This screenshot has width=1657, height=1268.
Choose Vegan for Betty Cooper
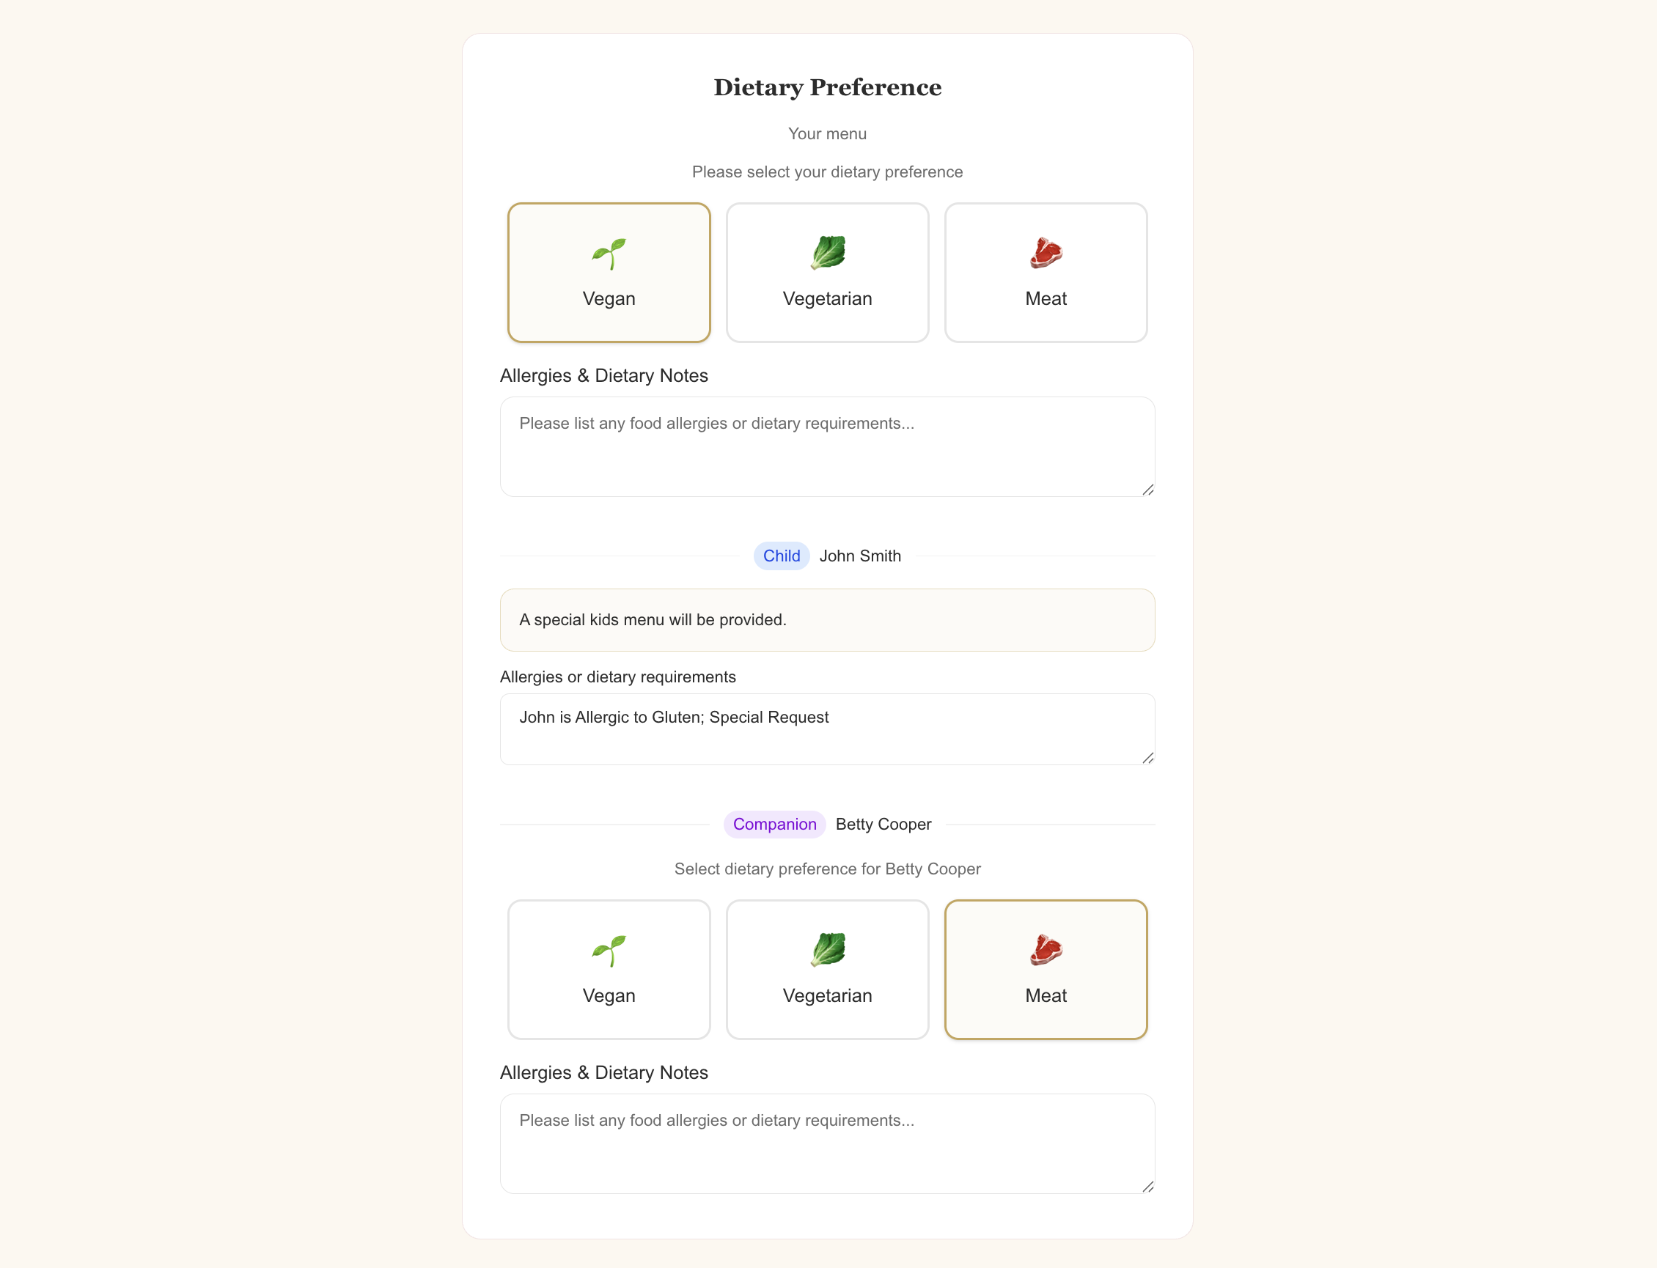[x=609, y=970]
